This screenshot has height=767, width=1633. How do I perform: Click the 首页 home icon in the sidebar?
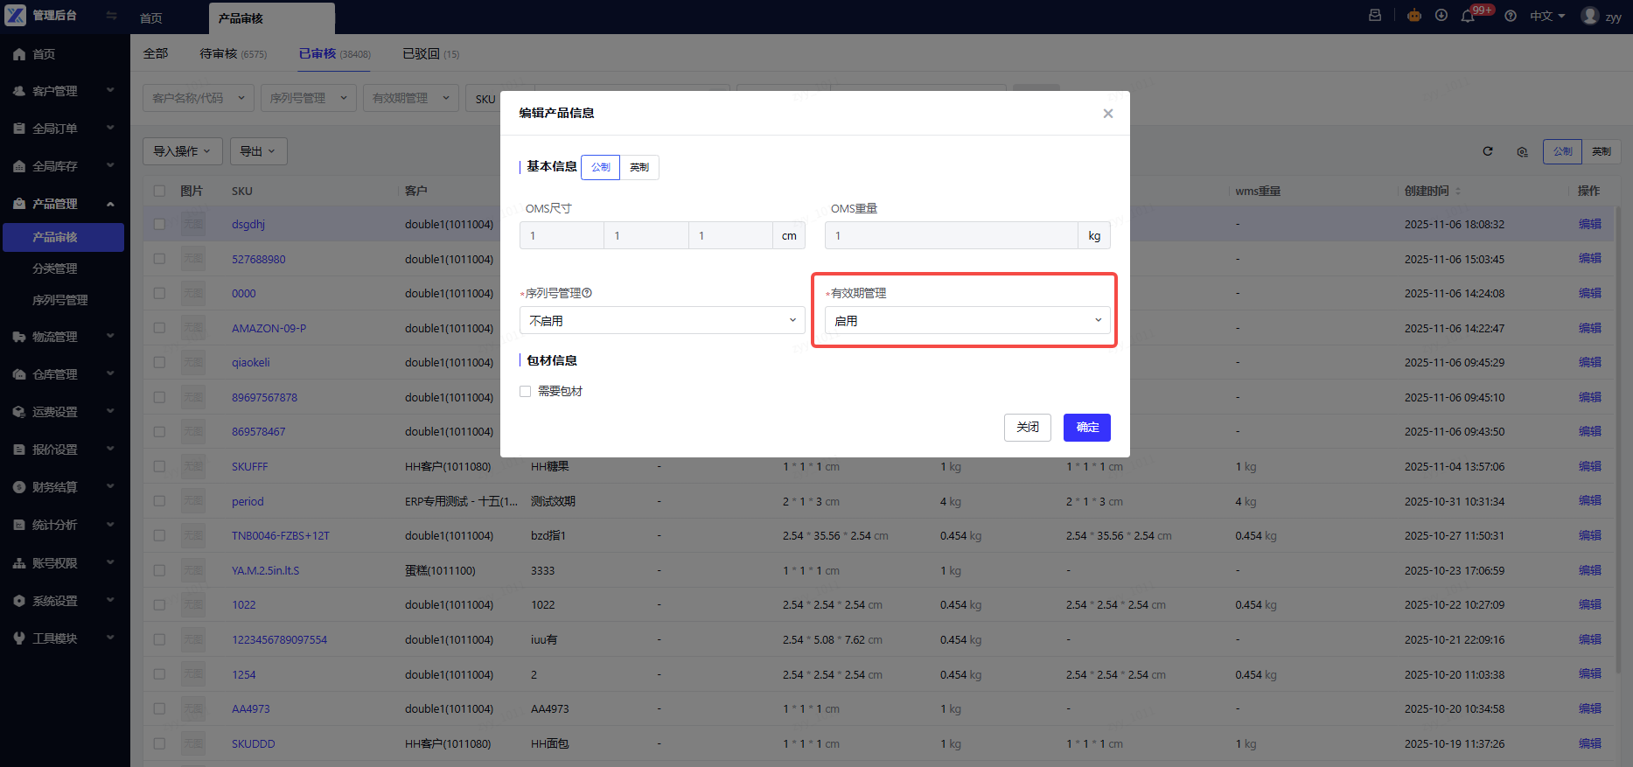[19, 54]
